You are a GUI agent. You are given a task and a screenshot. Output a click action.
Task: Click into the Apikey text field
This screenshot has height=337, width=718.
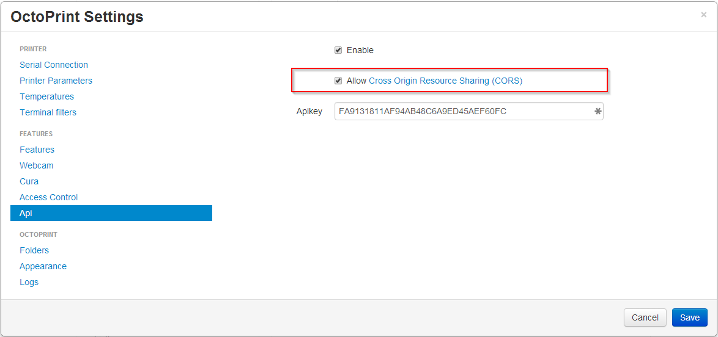[462, 112]
